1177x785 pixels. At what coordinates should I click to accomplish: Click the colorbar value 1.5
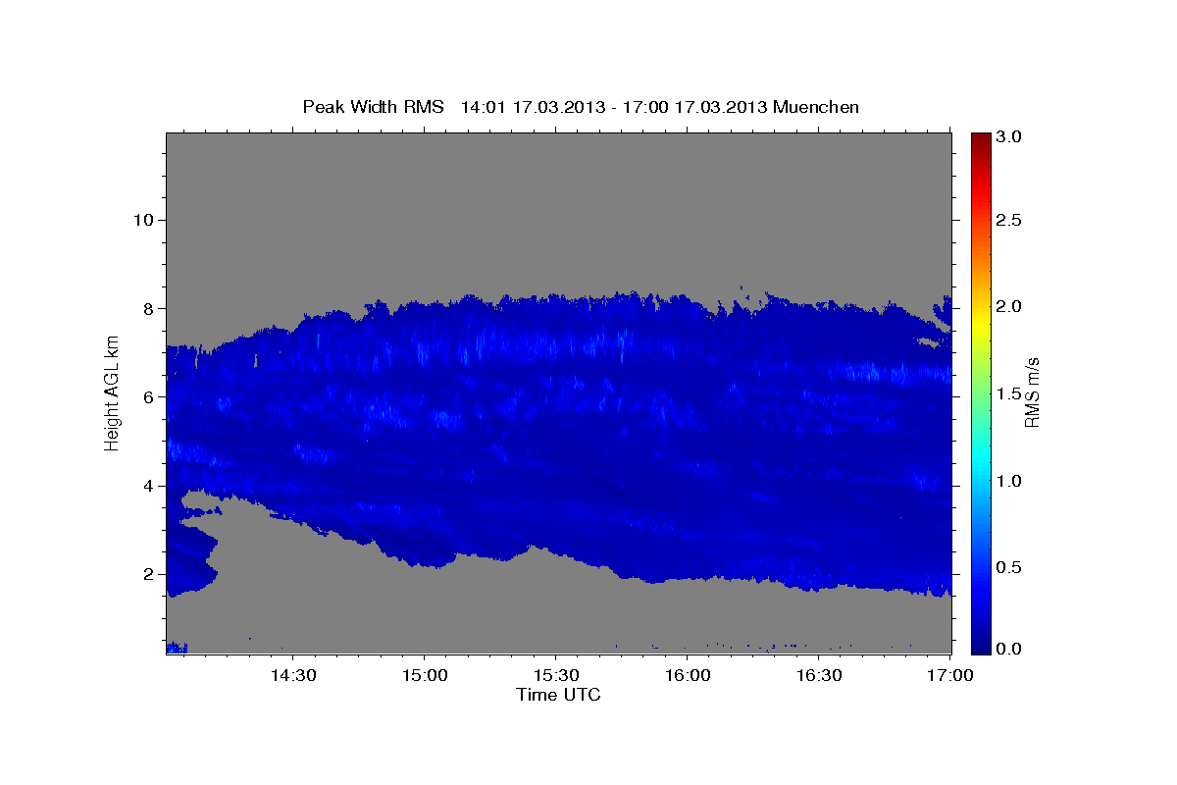point(1009,393)
